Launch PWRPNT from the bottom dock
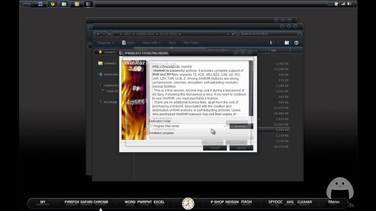 click(145, 203)
